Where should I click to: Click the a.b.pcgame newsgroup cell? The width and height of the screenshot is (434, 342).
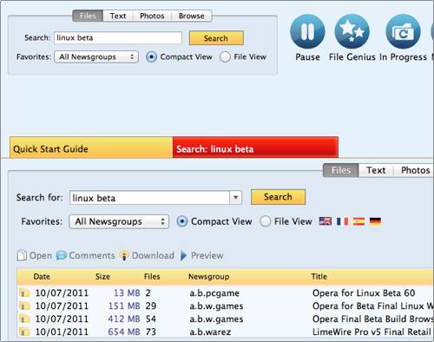[214, 293]
